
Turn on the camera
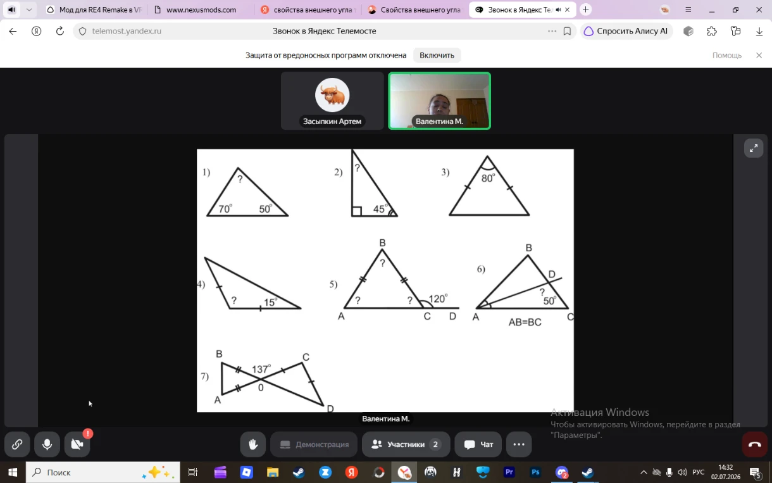[x=77, y=444]
